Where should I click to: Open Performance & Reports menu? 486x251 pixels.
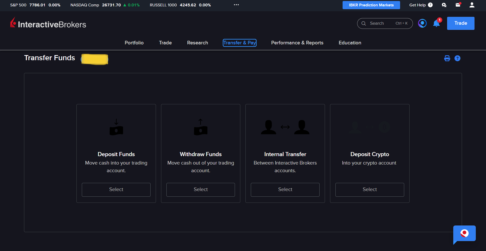pos(297,43)
